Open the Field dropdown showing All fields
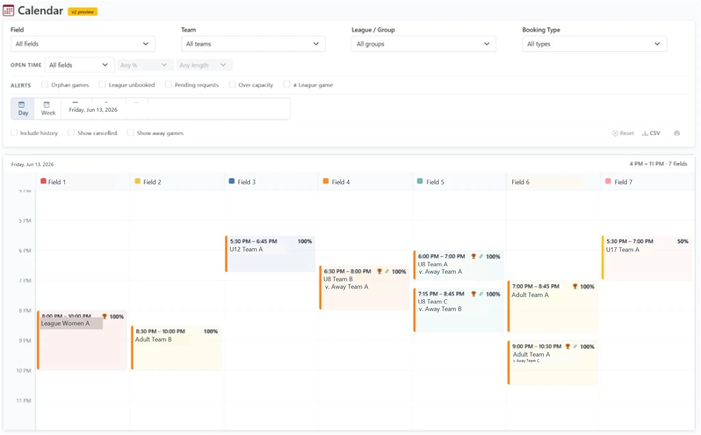 point(83,44)
